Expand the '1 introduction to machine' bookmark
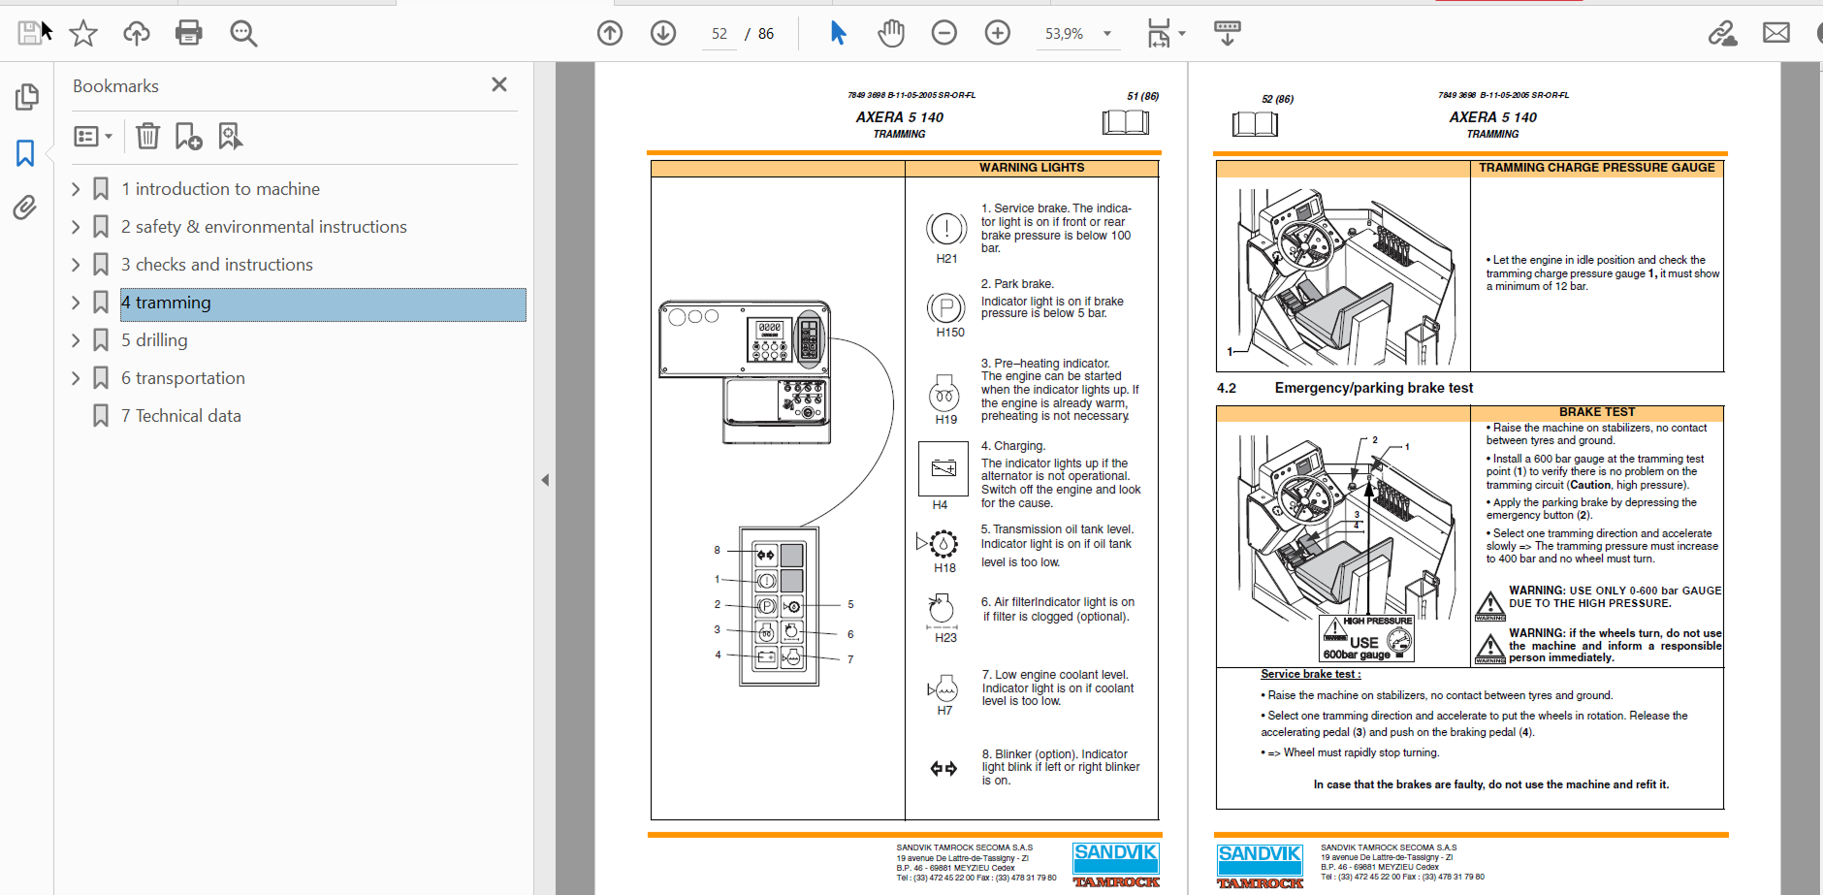Screen dimensions: 1823x895 76,189
